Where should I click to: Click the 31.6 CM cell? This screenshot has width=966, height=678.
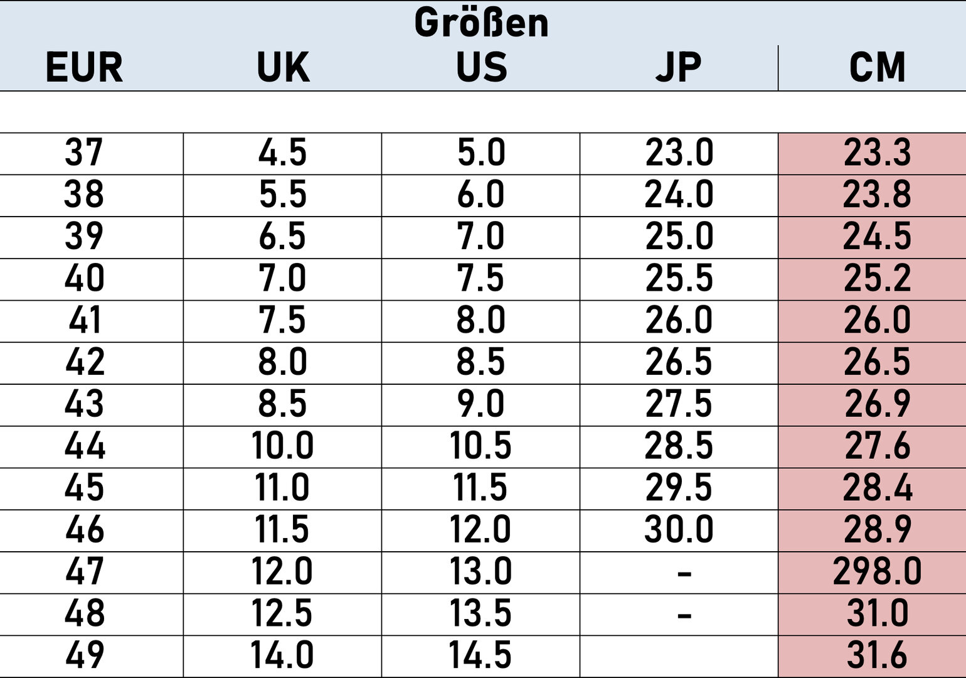coord(872,657)
